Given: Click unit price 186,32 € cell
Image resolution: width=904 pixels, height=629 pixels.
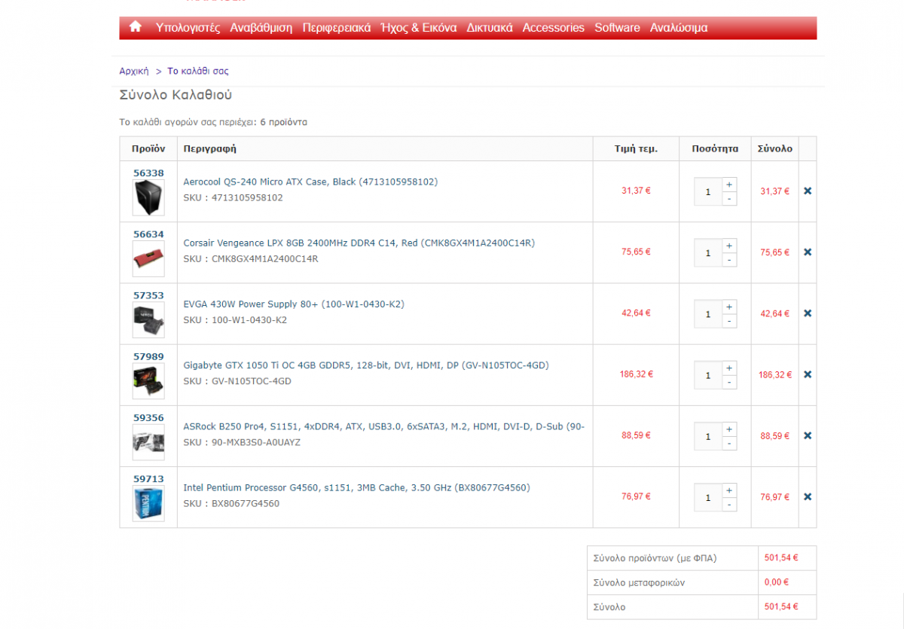Looking at the screenshot, I should 637,374.
